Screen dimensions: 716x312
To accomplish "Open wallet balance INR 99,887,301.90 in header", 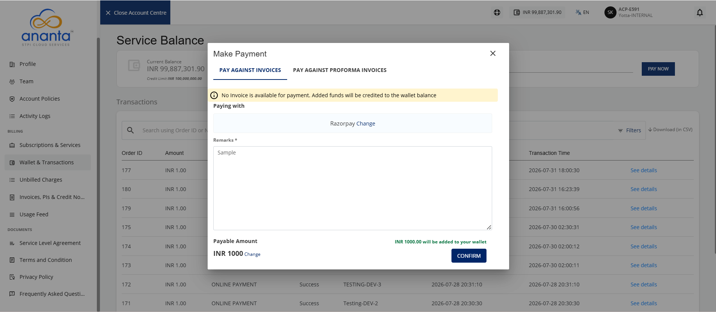I will point(537,12).
